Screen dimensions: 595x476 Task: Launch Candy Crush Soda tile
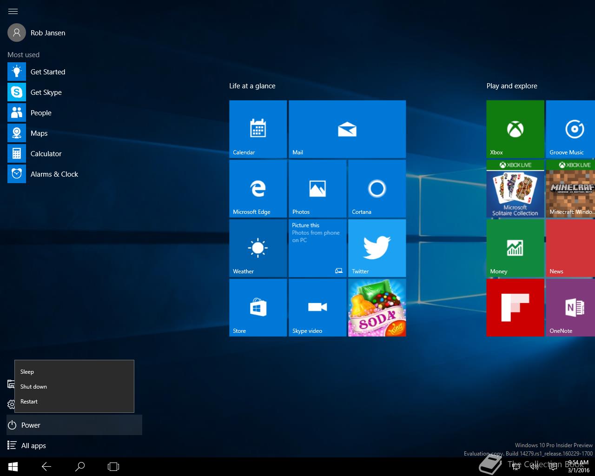coord(377,308)
